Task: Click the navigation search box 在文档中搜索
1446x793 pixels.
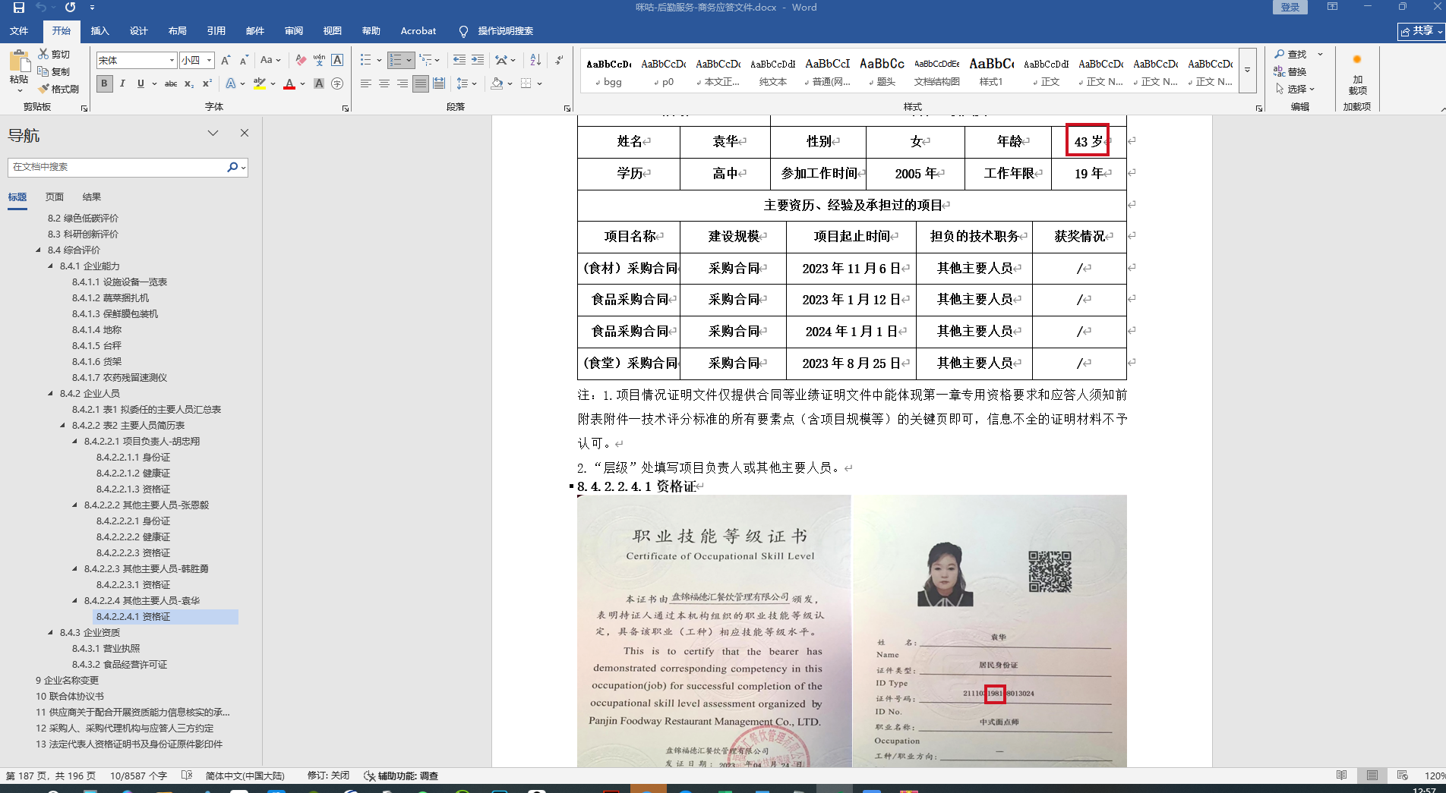Action: 118,167
